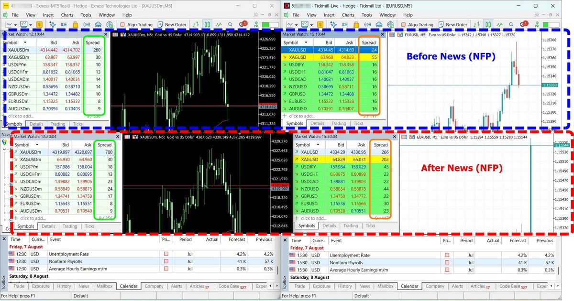Switch Tickmill chart to candlesticks icon

488,24
